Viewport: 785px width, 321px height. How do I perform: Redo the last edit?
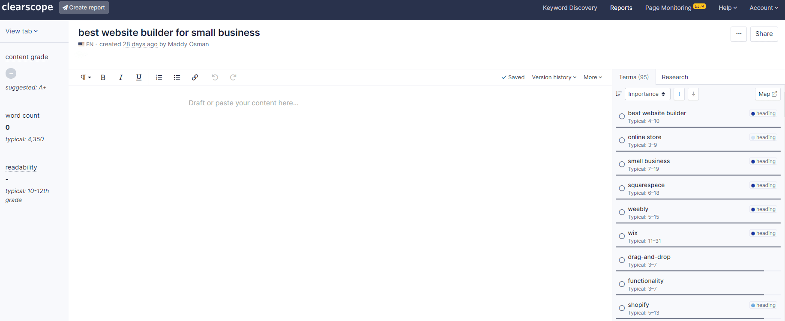pos(233,77)
